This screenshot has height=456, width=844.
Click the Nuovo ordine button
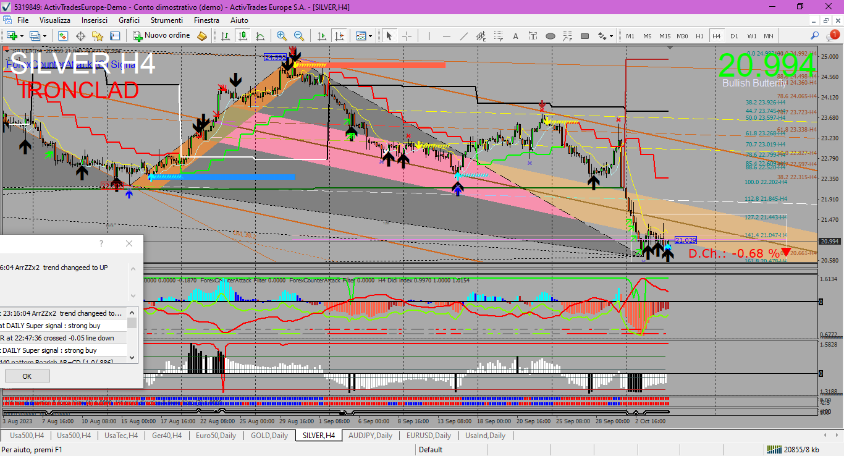point(161,36)
